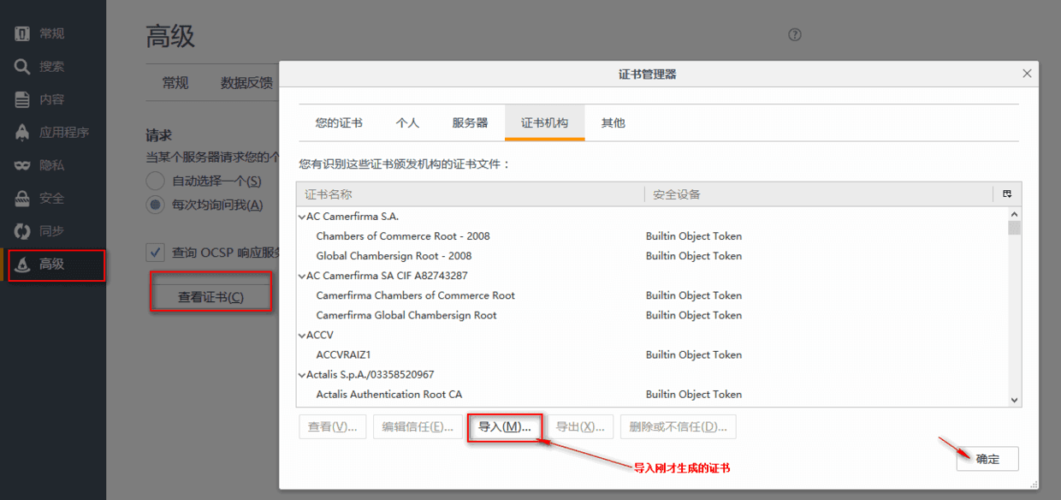Image resolution: width=1061 pixels, height=500 pixels.
Task: Open the 应用程序 Applications rocket icon
Action: [22, 133]
